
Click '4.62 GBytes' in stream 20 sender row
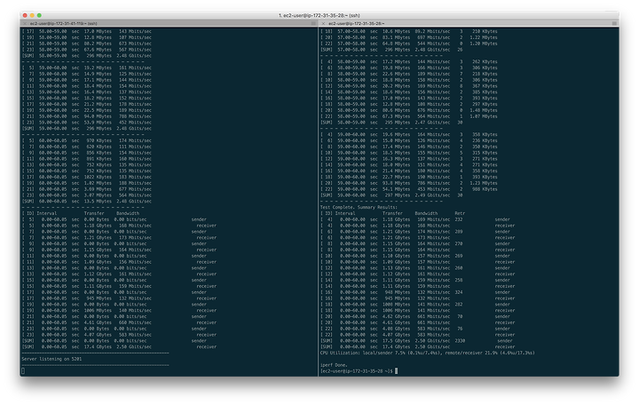[x=396, y=316]
